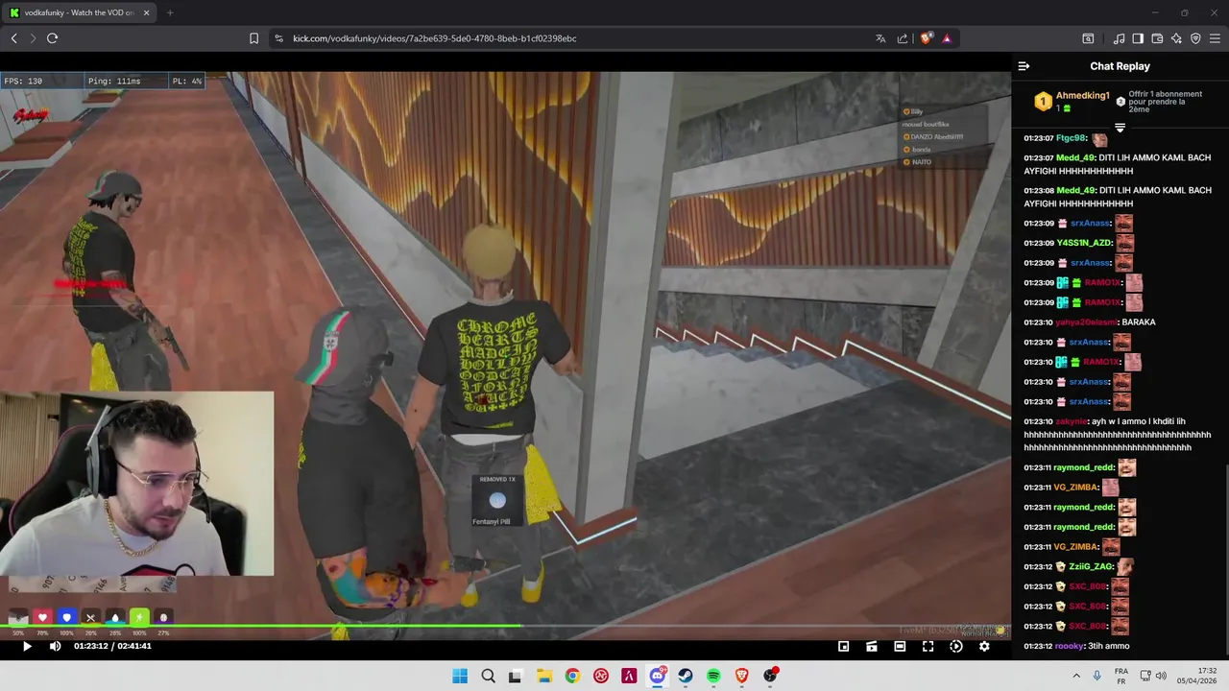1229x691 pixels.
Task: Open File Explorer from taskbar
Action: click(x=543, y=676)
